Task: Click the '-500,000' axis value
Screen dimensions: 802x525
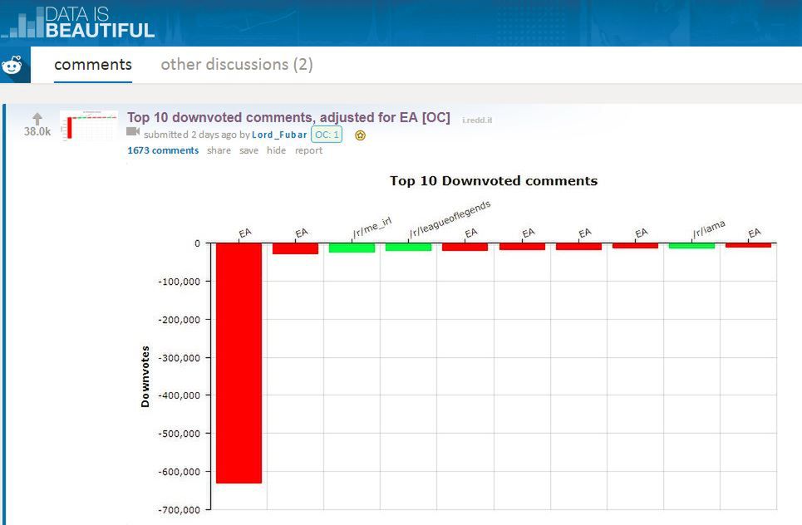Action: [179, 434]
